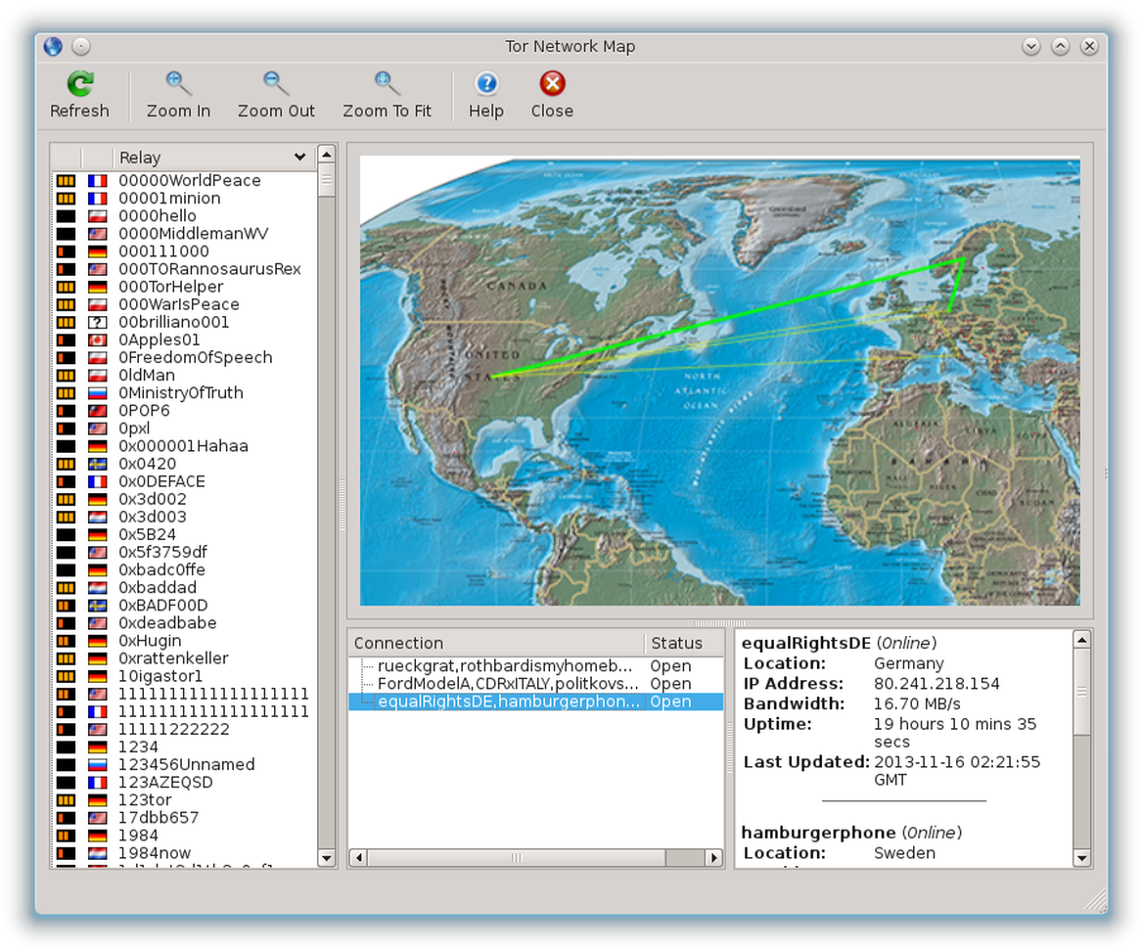
Task: Select relay 0x000001Hahaa
Action: [x=184, y=445]
